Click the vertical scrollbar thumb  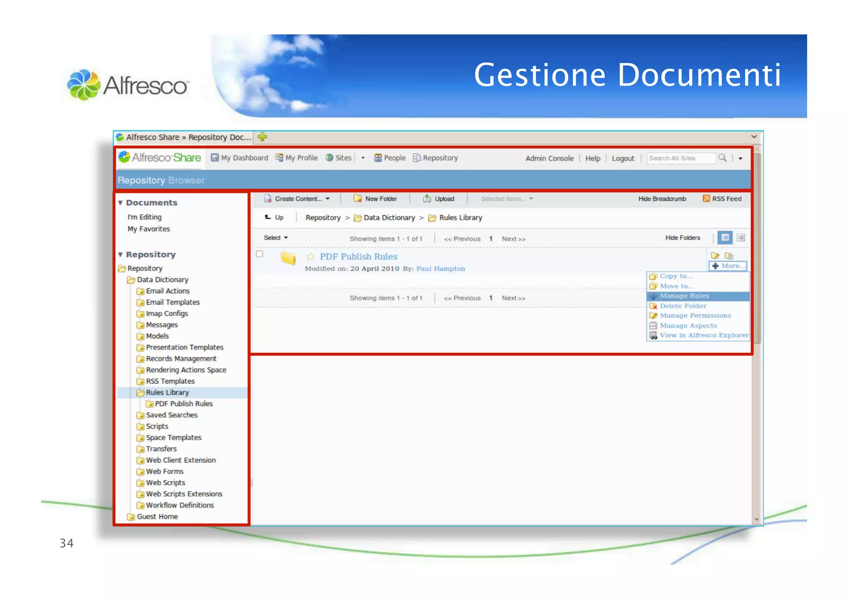757,248
